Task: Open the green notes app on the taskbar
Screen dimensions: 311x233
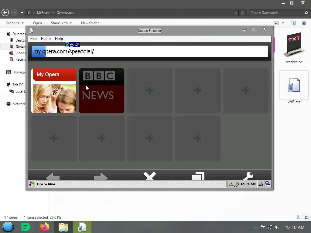Action: pos(26,227)
